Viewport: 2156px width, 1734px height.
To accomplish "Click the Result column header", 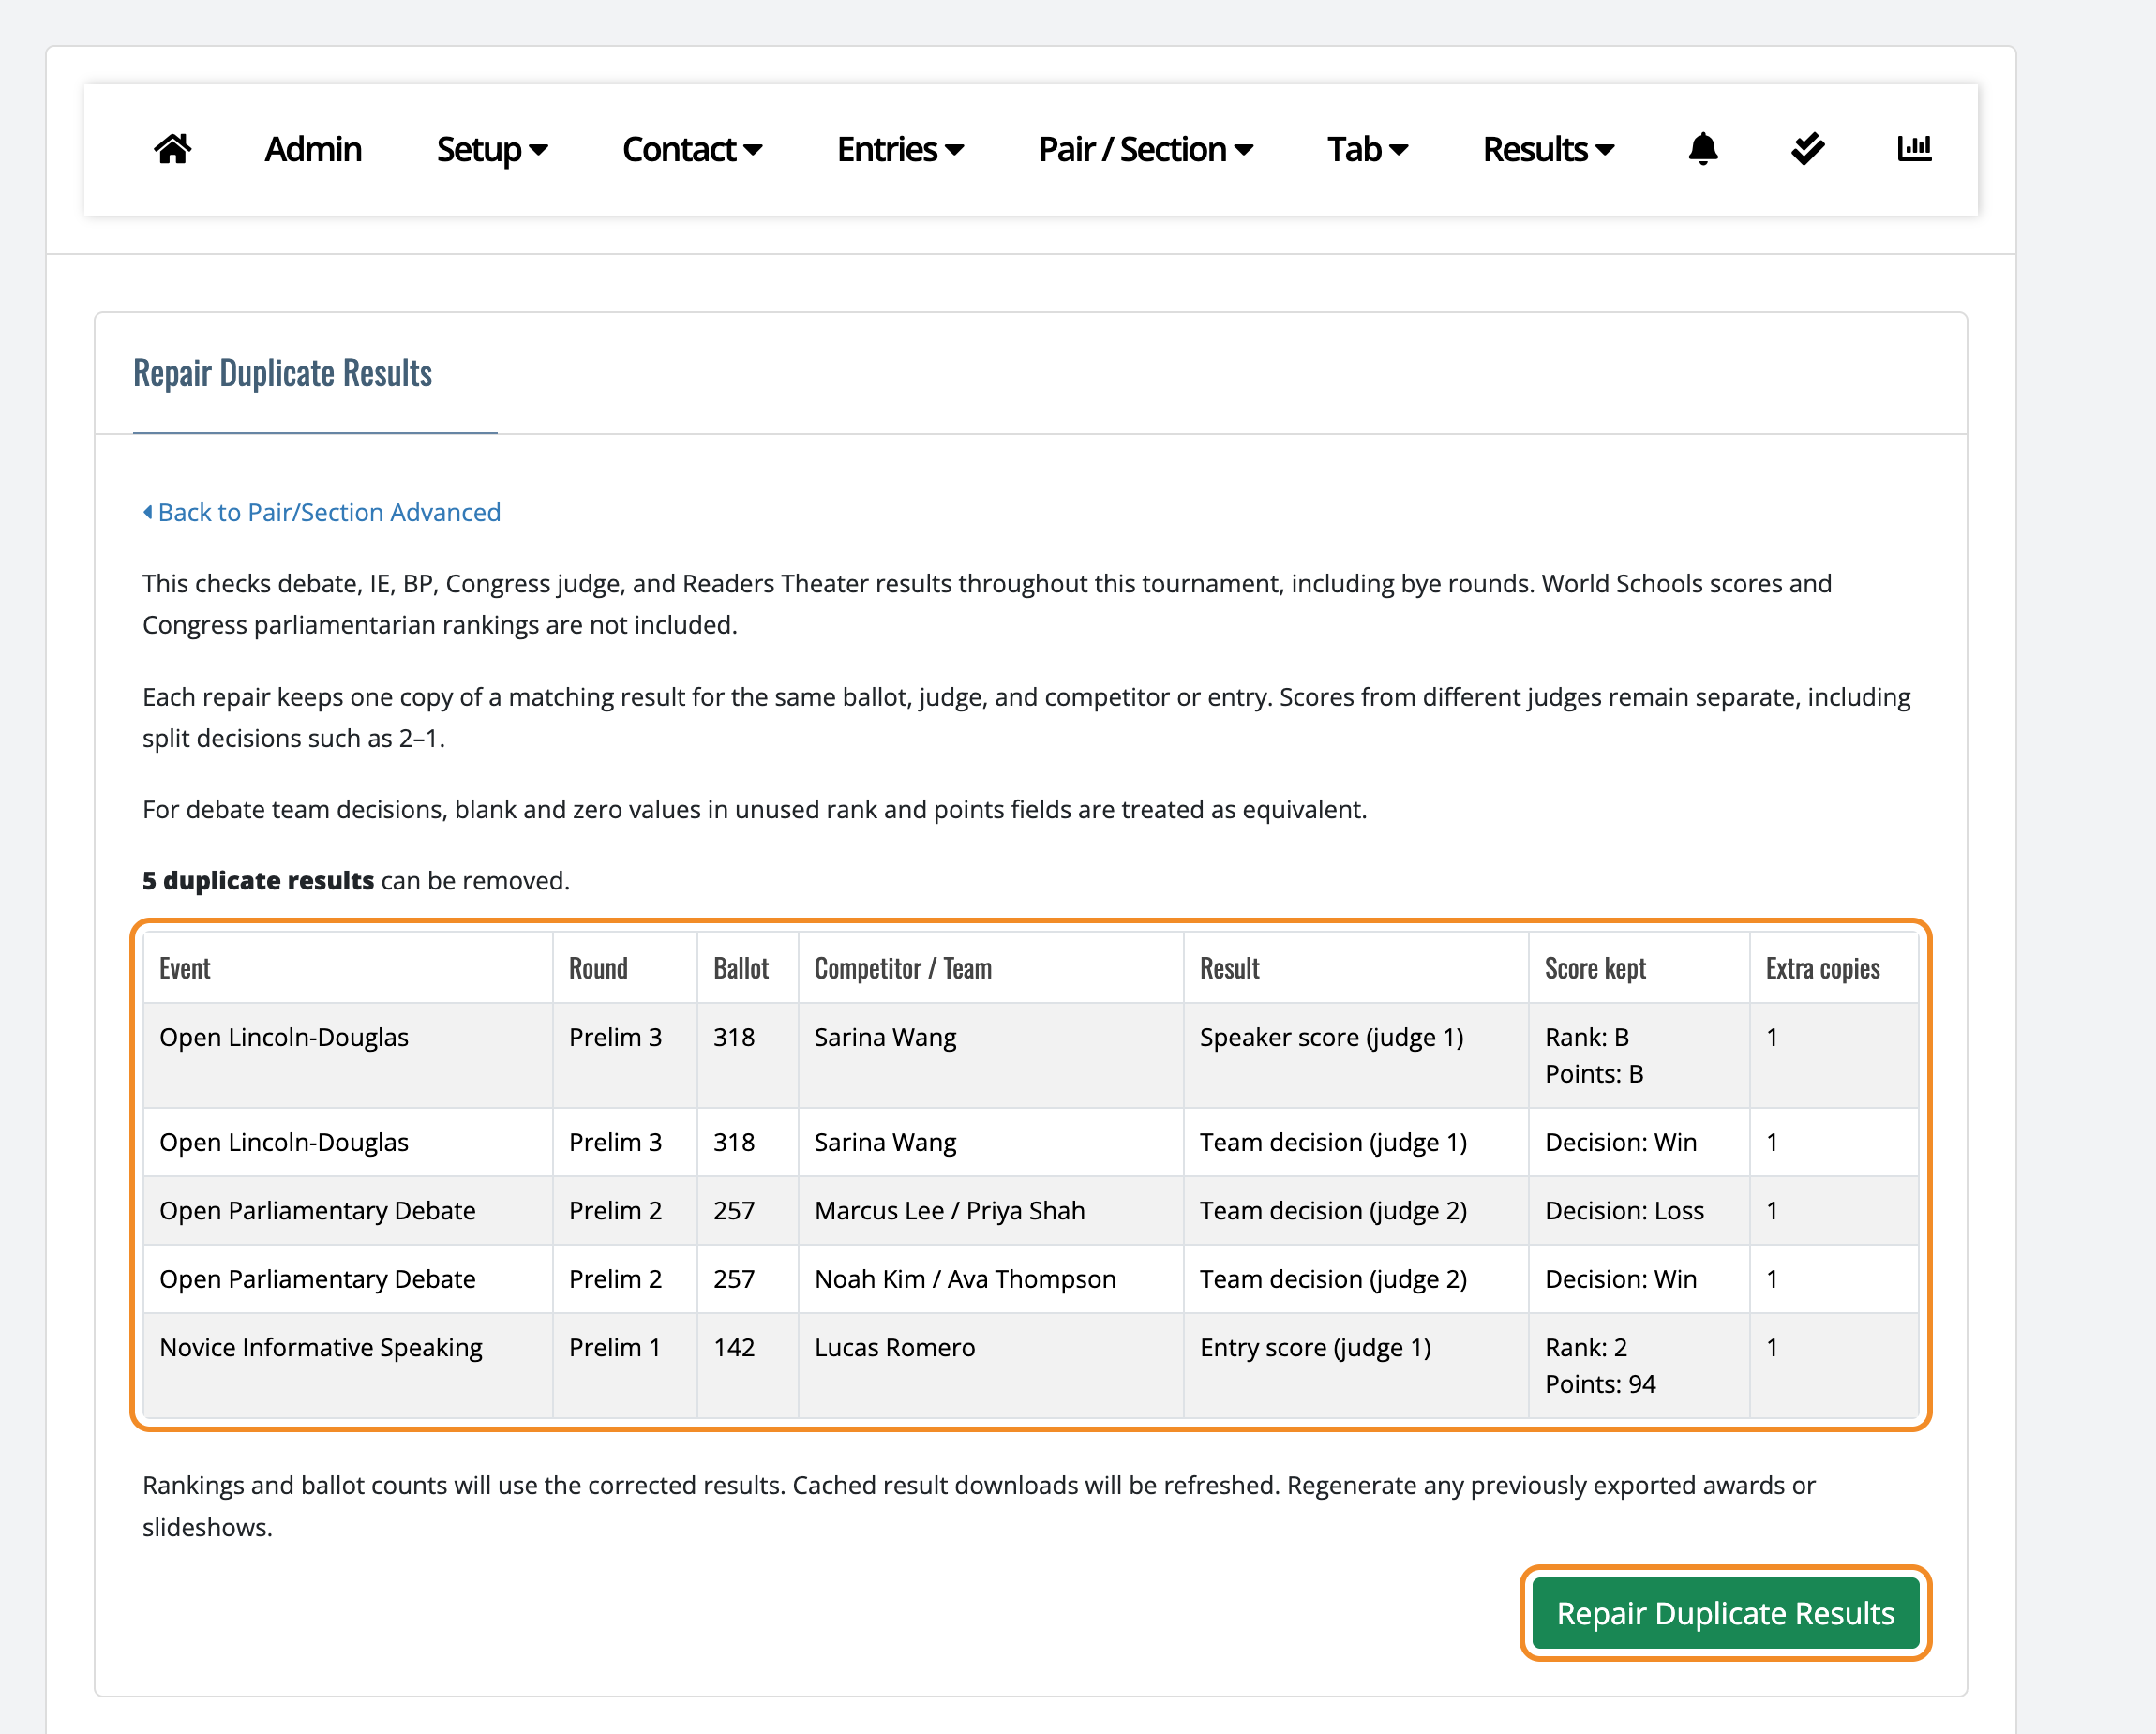I will click(x=1356, y=968).
